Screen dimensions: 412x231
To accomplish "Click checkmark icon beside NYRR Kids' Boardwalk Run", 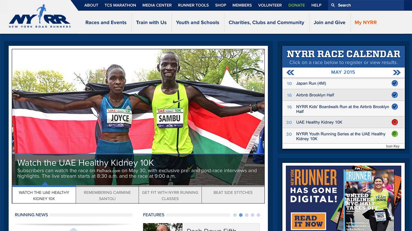I will (x=395, y=107).
